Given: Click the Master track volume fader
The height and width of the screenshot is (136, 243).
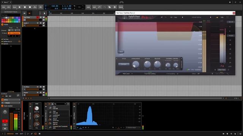Looking at the screenshot, I should [x=34, y=95].
